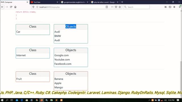182x102 pixels.
Task: Open the Firefox account icon
Action: click(174, 7)
